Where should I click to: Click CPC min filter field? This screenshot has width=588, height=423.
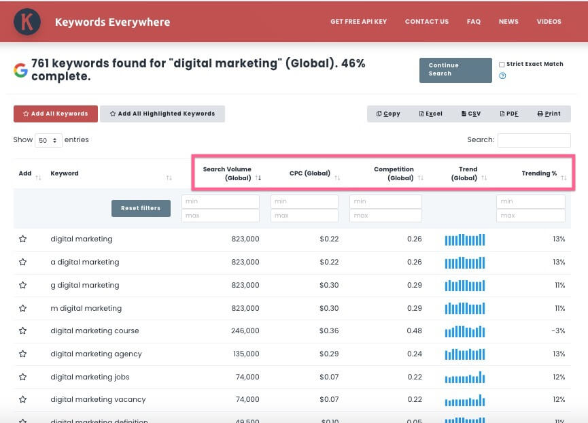(x=305, y=201)
